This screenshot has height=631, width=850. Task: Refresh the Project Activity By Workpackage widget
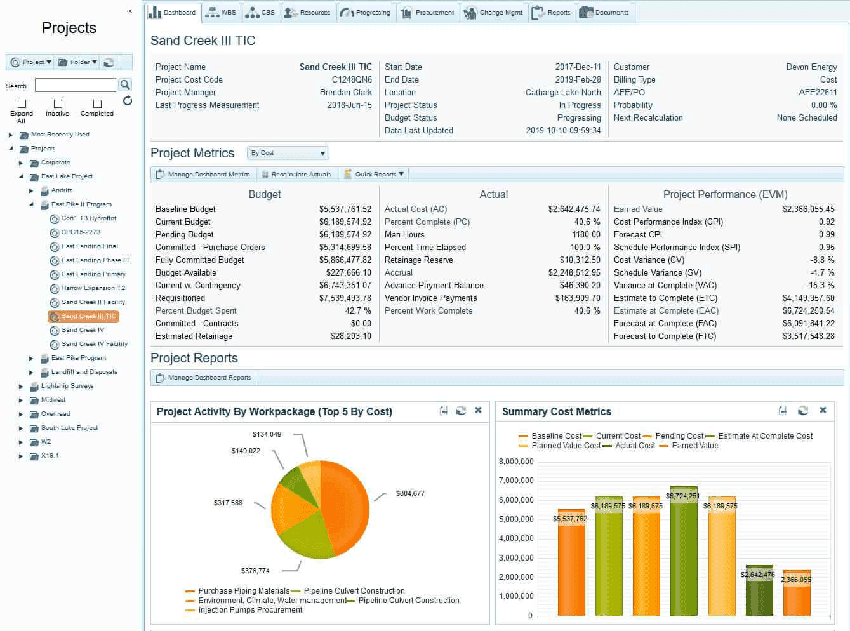coord(460,410)
